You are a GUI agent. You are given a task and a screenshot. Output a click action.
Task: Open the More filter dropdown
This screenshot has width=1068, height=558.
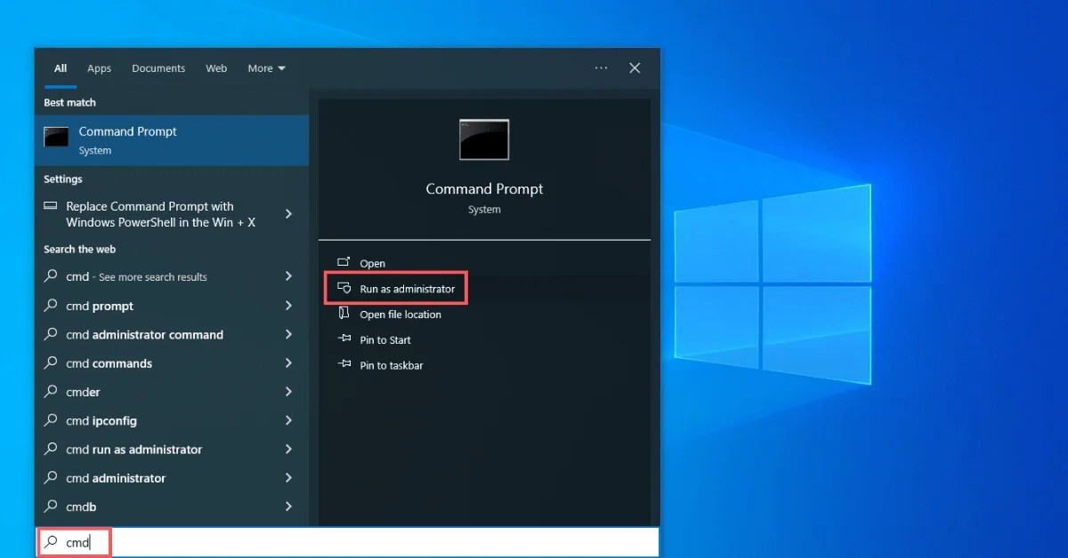point(266,68)
